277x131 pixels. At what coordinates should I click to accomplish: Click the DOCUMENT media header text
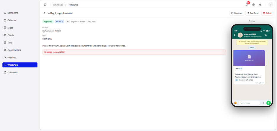pos(52,31)
